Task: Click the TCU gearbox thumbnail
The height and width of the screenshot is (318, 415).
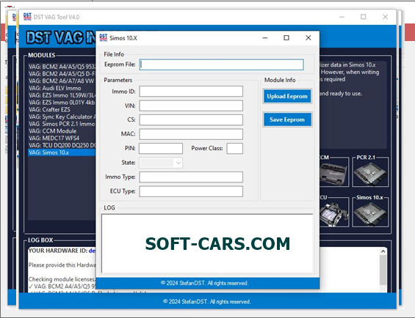Action: (x=333, y=213)
